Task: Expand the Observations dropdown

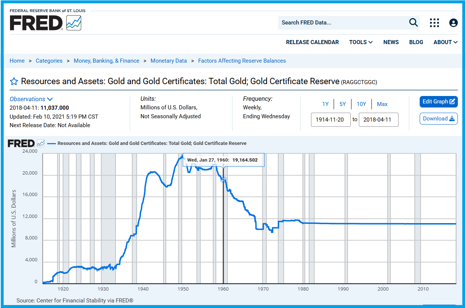Action: pos(31,99)
